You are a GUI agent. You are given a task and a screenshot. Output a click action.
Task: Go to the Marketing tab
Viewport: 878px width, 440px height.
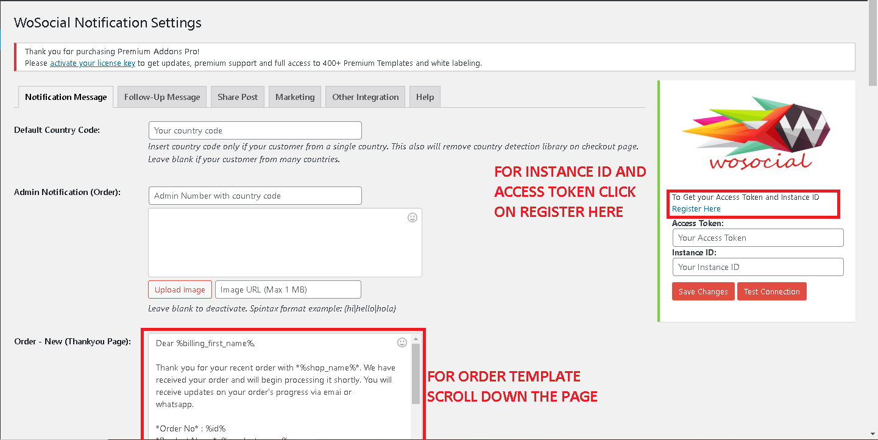(x=295, y=97)
